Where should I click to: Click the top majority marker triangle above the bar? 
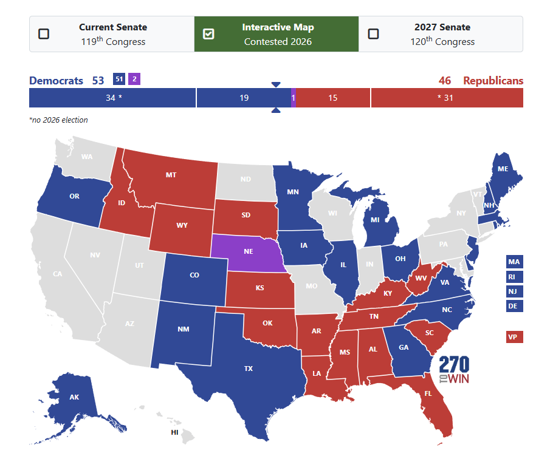[276, 84]
